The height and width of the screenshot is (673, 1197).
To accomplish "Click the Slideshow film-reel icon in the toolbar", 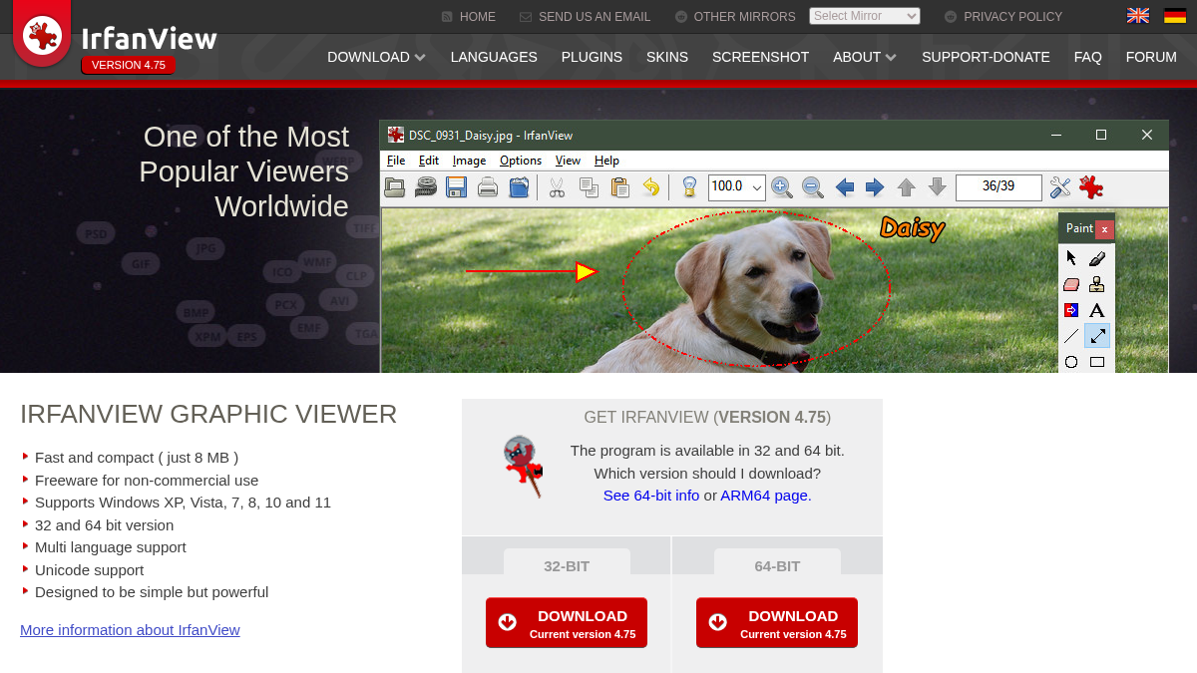I will pyautogui.click(x=426, y=186).
